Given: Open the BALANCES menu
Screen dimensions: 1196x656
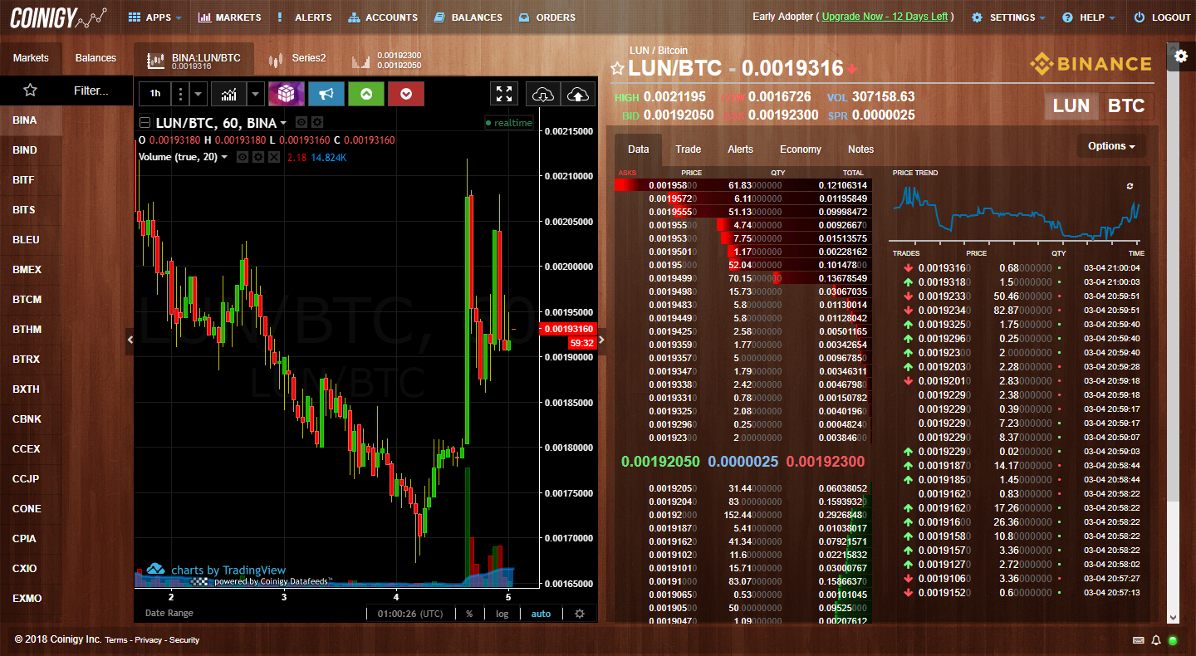Looking at the screenshot, I should tap(468, 17).
